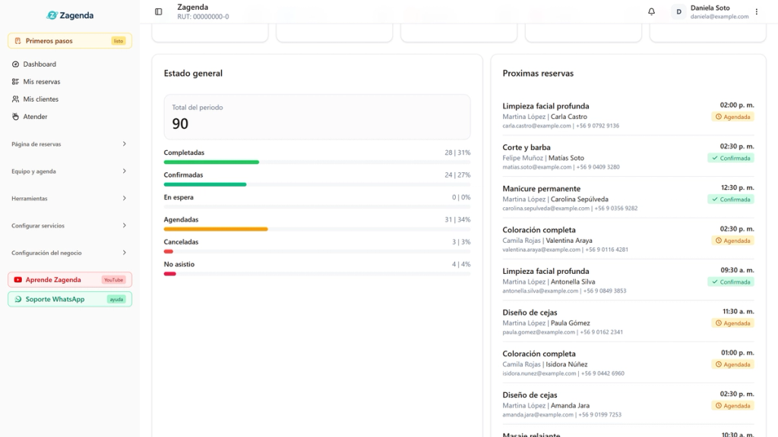Viewport: 778px width, 437px height.
Task: Open Paula Gómez's Diseño de cejas reservation
Action: click(x=628, y=322)
